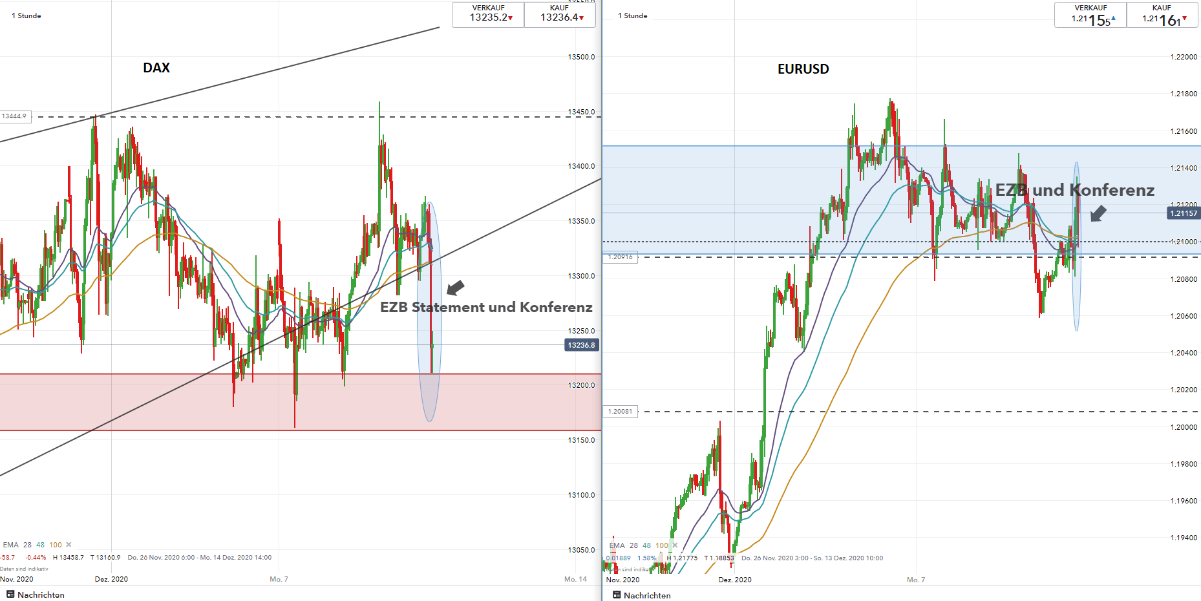Screen dimensions: 1201x601
Task: Click the 1.22000 level on EURUSD price axis
Action: pyautogui.click(x=1184, y=57)
